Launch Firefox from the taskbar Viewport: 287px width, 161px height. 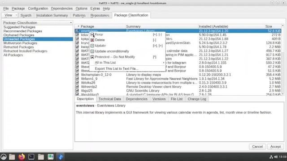click(x=22, y=157)
